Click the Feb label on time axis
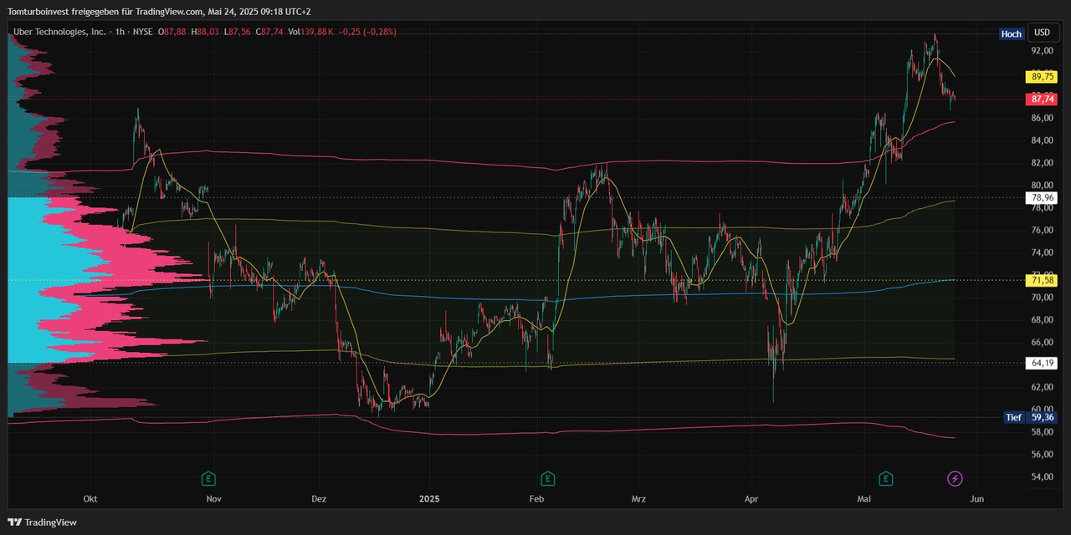The image size is (1071, 535). [x=537, y=499]
